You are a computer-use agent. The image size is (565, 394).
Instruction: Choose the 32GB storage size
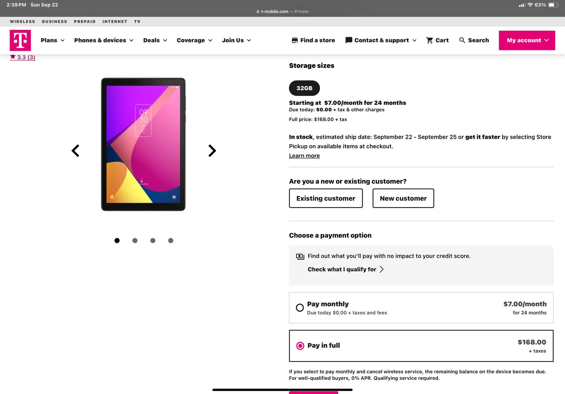tap(304, 88)
